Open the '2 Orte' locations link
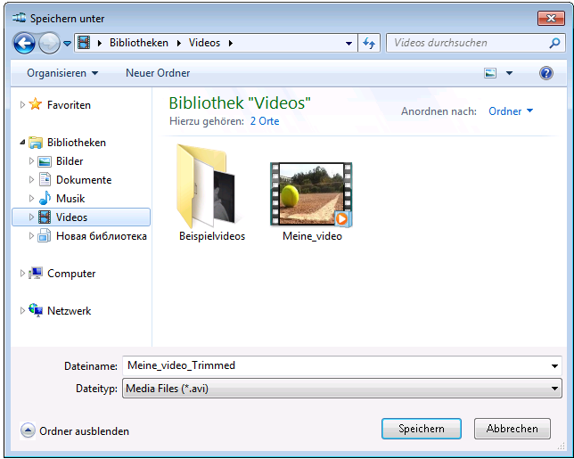 point(265,121)
